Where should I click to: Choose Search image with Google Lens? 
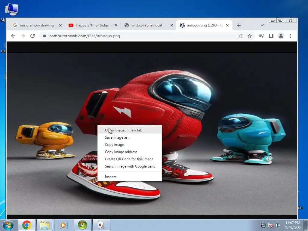point(129,166)
